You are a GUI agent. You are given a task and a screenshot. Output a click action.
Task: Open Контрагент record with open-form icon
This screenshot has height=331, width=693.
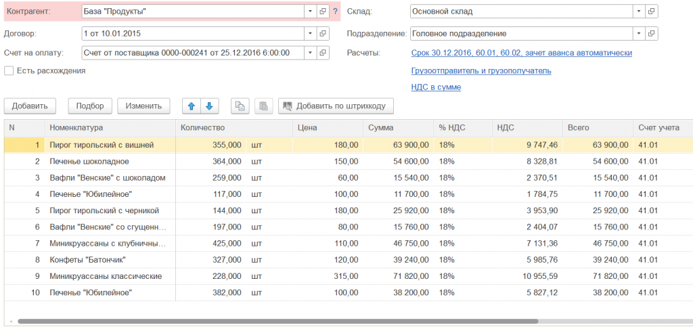pos(323,12)
